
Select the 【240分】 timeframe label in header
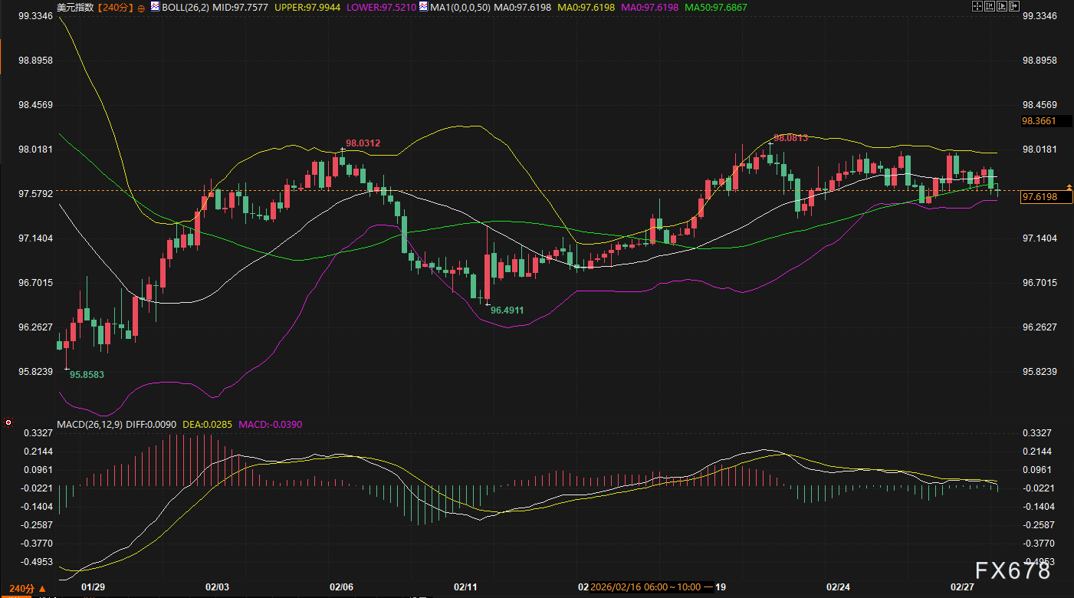(x=117, y=8)
